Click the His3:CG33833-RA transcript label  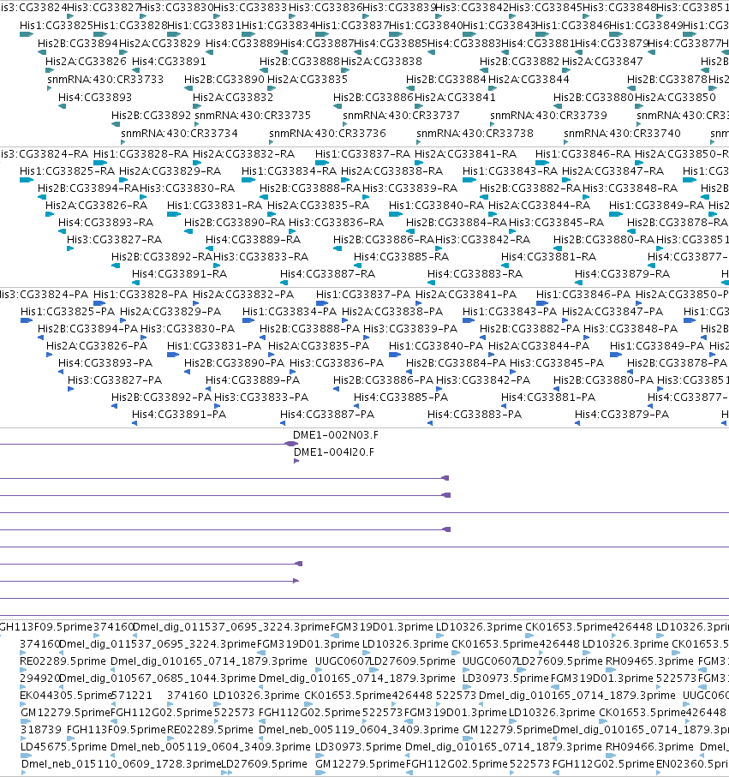click(x=261, y=256)
